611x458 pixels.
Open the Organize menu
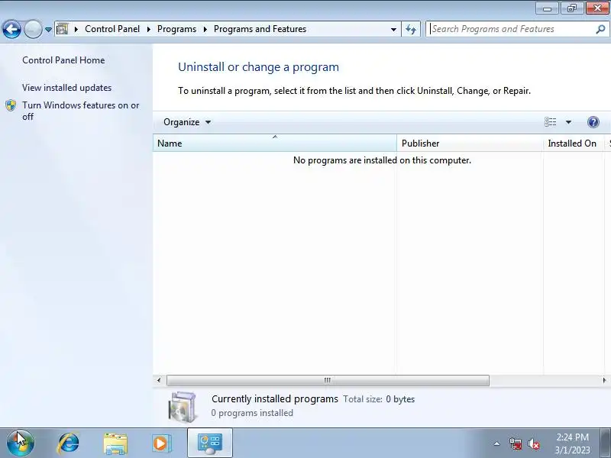pyautogui.click(x=187, y=122)
